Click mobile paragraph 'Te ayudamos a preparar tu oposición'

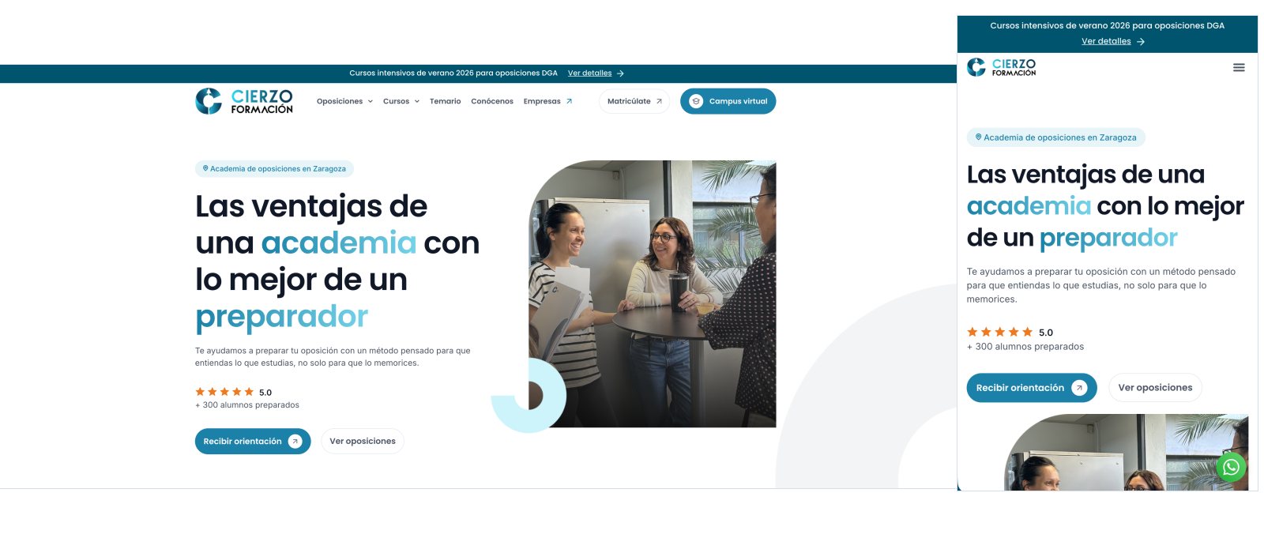1101,285
